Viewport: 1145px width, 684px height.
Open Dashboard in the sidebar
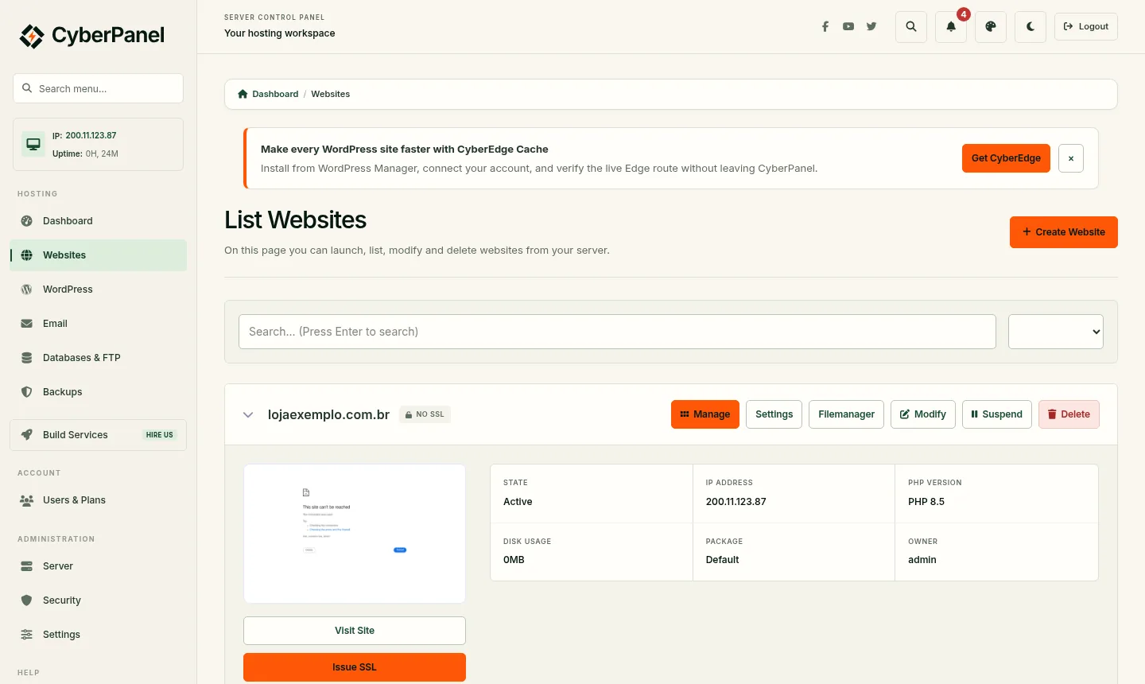tap(99, 221)
